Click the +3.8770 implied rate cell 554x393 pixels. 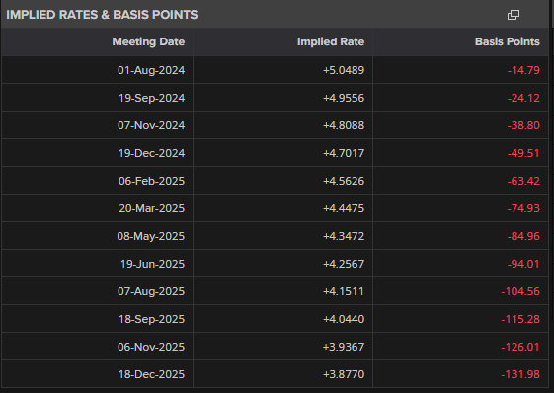click(283, 374)
